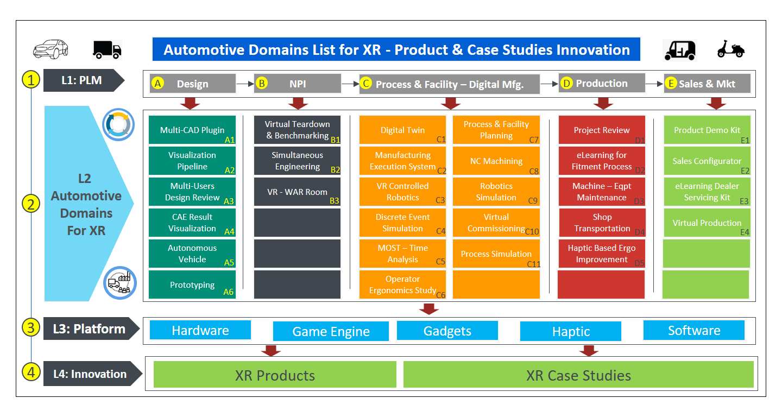Select the Haptic platform box
This screenshot has width=782, height=417.
coord(571,331)
